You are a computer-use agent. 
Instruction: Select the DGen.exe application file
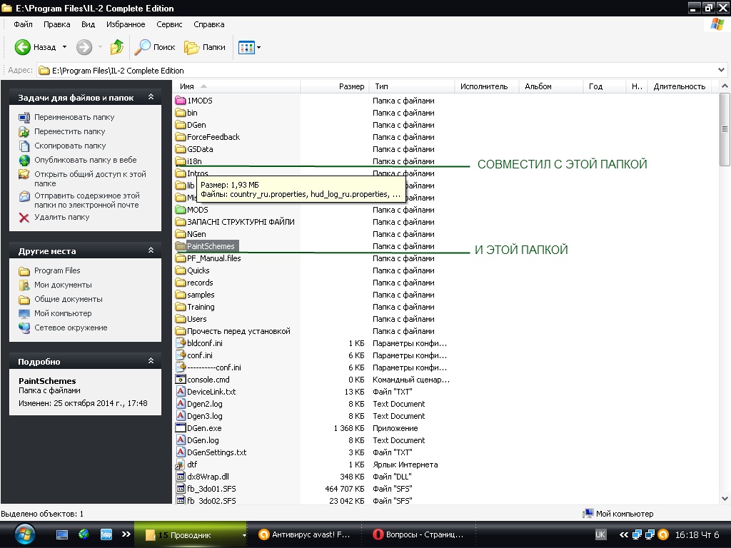point(203,428)
